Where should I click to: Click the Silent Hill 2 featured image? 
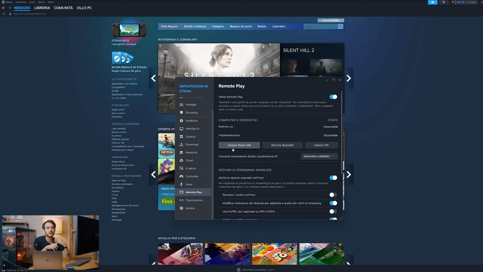click(219, 60)
